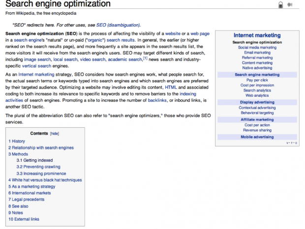This screenshot has width=305, height=229.
Task: Select Social media marketing in sidebar
Action: click(x=257, y=47)
